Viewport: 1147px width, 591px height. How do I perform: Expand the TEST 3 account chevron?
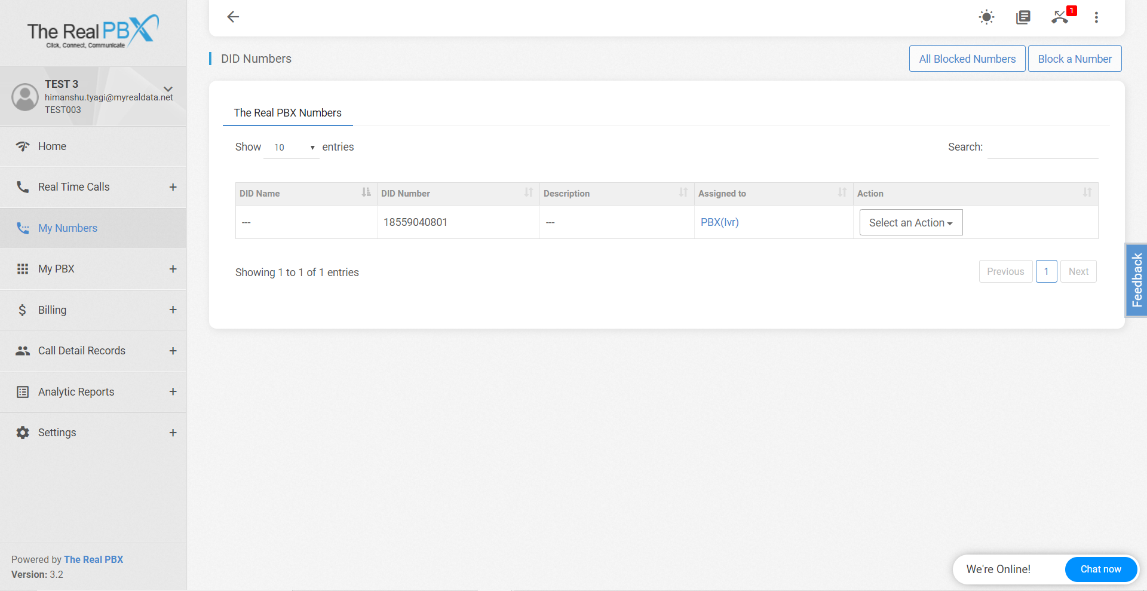(x=168, y=89)
